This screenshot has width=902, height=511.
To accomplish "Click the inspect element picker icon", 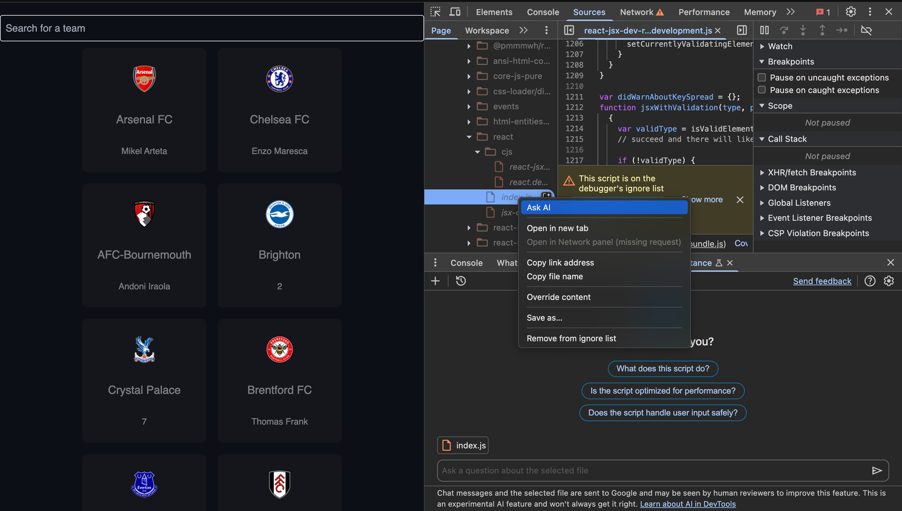I will (435, 12).
